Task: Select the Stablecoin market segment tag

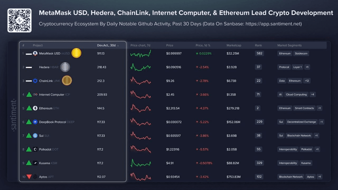Action: [x=301, y=53]
